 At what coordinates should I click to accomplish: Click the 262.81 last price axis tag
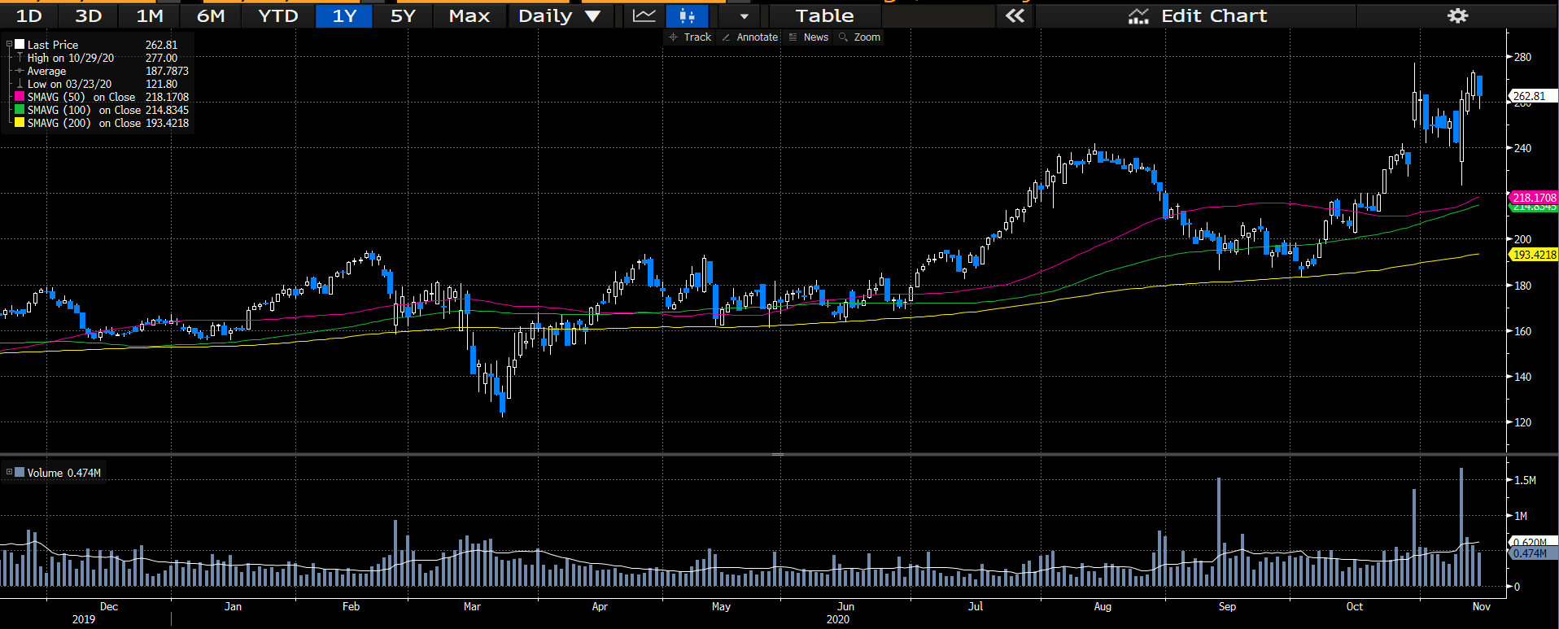point(1532,96)
